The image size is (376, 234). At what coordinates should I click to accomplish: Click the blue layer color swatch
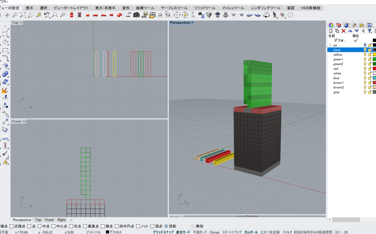tap(374, 78)
